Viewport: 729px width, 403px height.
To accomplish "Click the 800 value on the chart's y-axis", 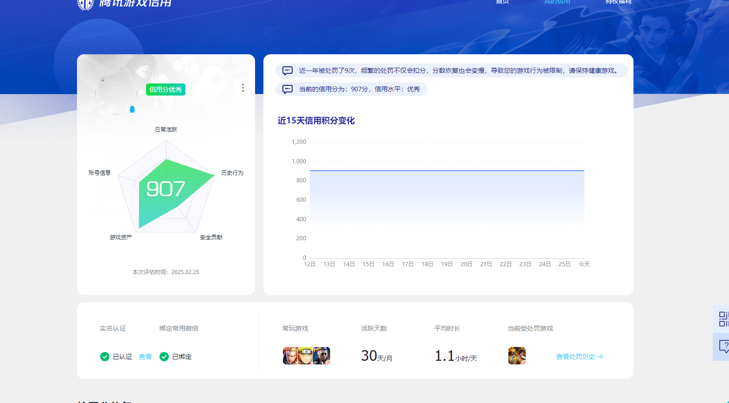I will [301, 180].
